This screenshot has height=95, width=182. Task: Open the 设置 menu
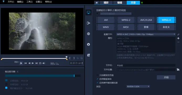[x=39, y=2]
